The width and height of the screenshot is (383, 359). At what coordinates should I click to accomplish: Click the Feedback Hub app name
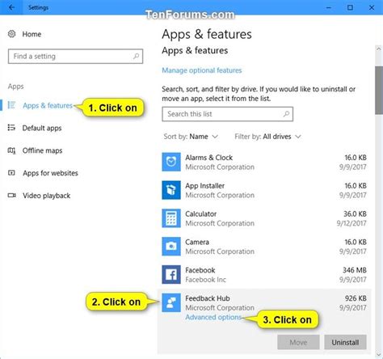click(x=208, y=298)
